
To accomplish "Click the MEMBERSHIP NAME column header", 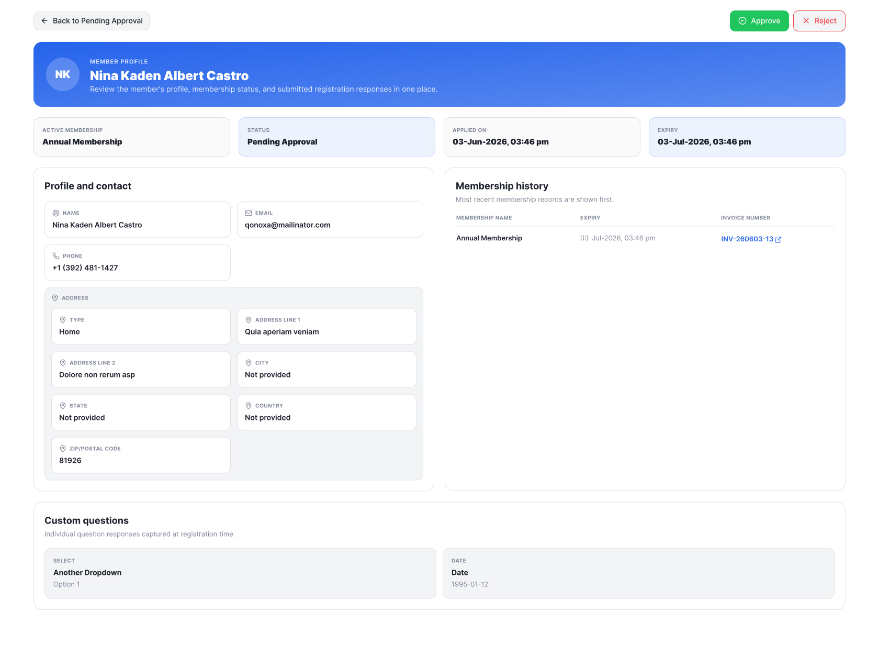I will pyautogui.click(x=484, y=218).
